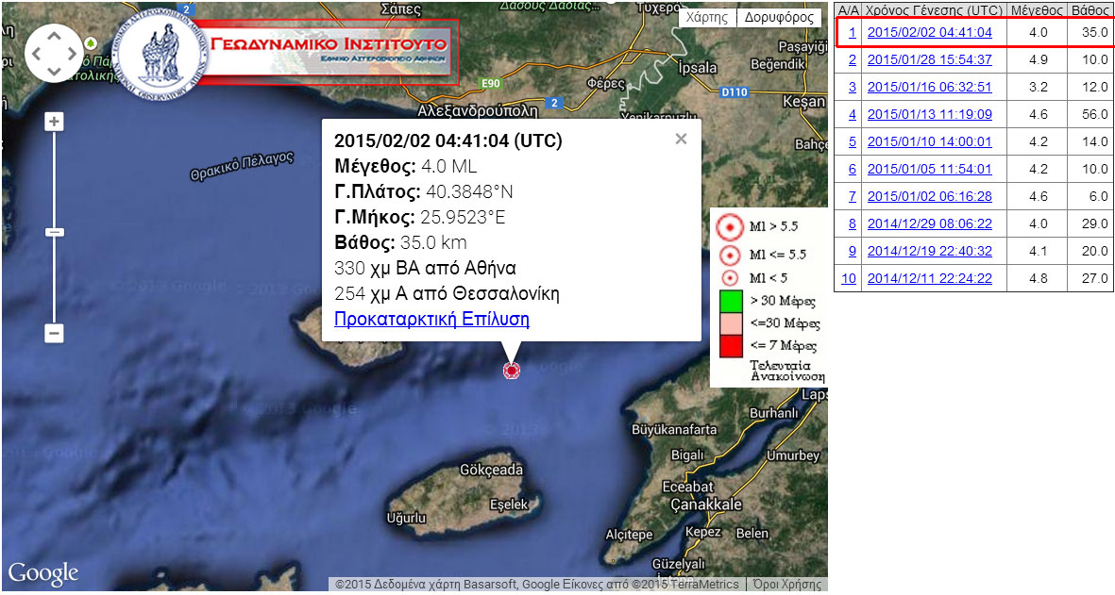
Task: Select the 2015/01/13 11:19:09 earthquake event
Action: click(929, 114)
